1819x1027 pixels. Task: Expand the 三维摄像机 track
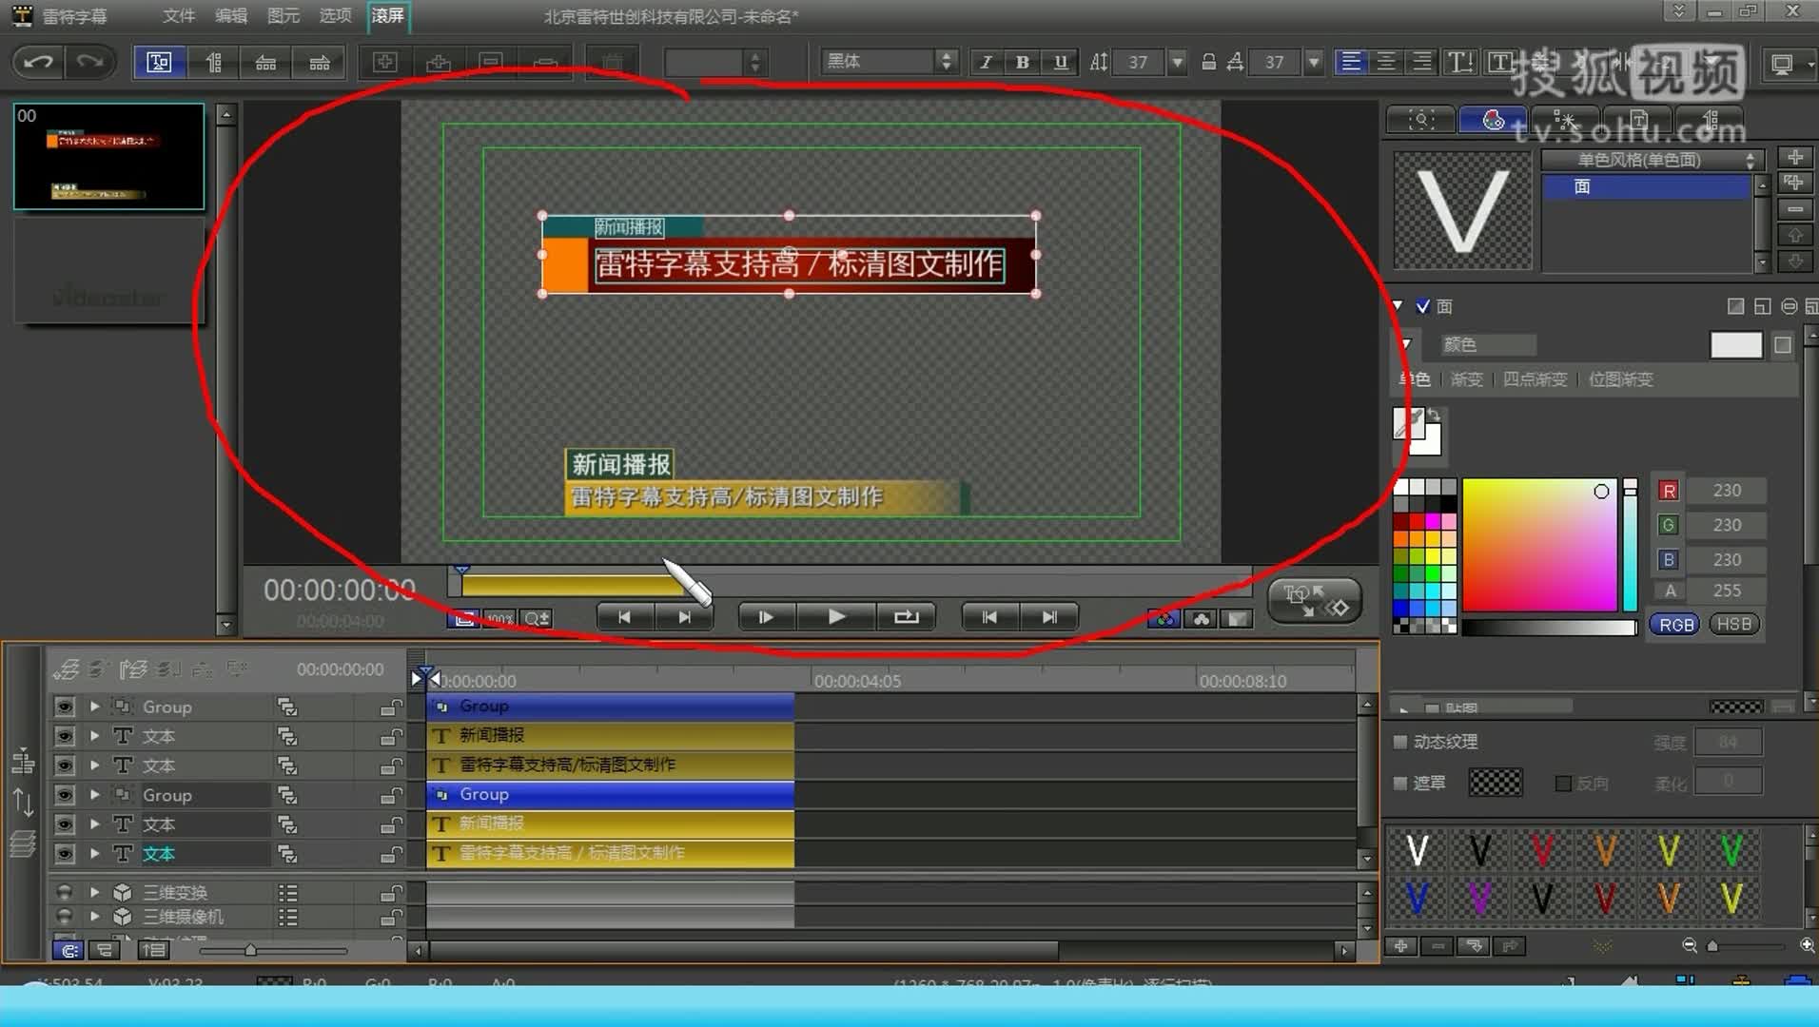click(94, 916)
